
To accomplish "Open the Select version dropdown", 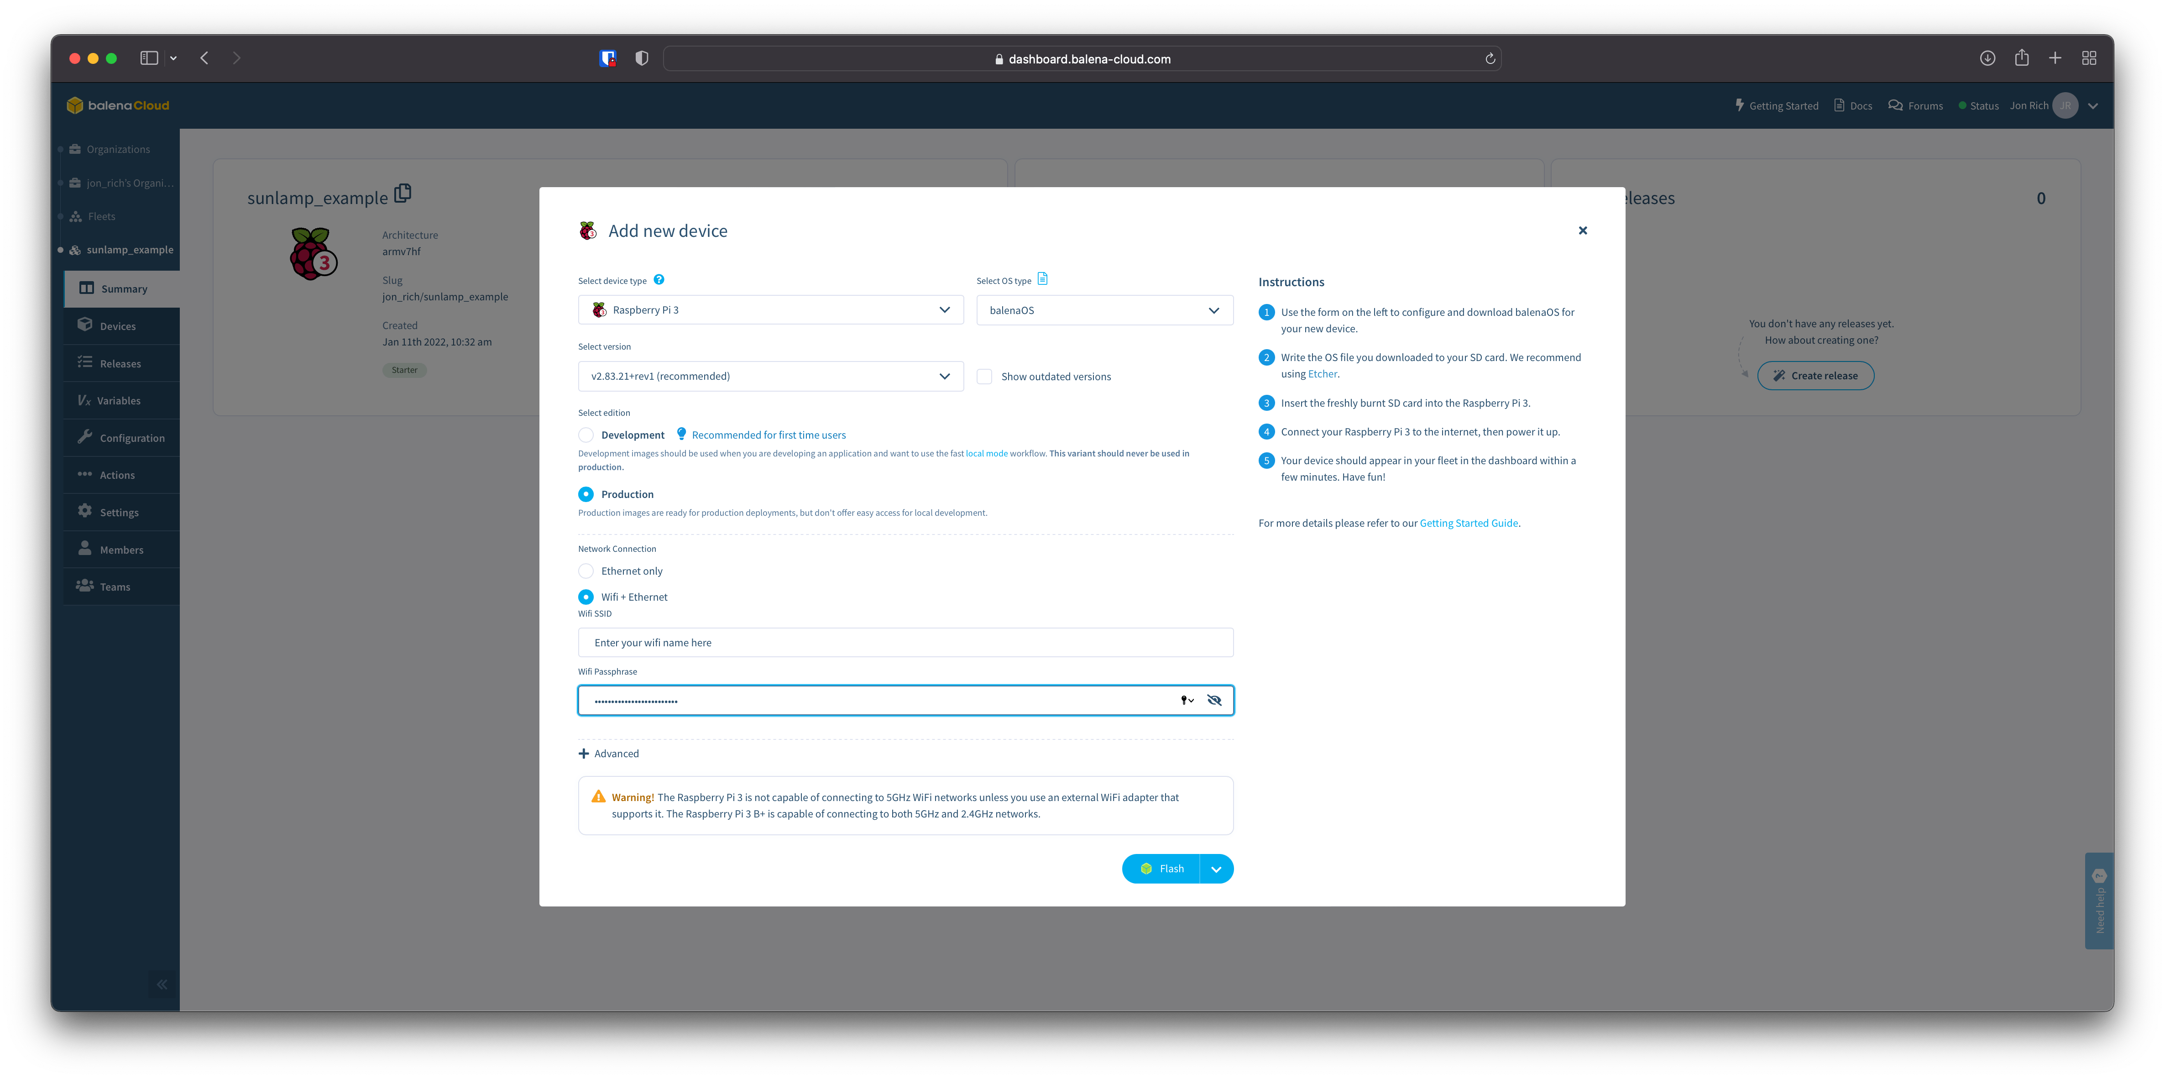I will click(770, 376).
